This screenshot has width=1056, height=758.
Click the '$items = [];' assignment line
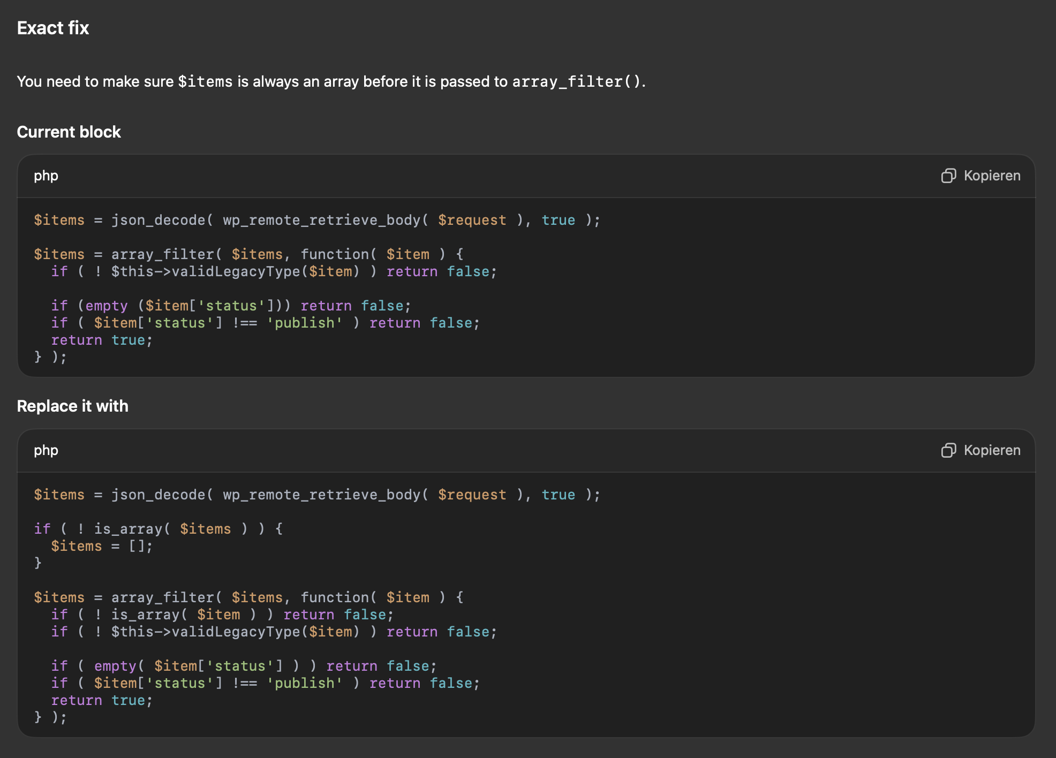102,546
